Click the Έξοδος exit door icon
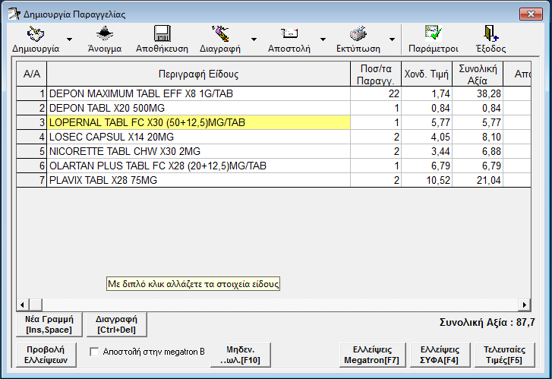The height and width of the screenshot is (379, 552). pyautogui.click(x=491, y=34)
